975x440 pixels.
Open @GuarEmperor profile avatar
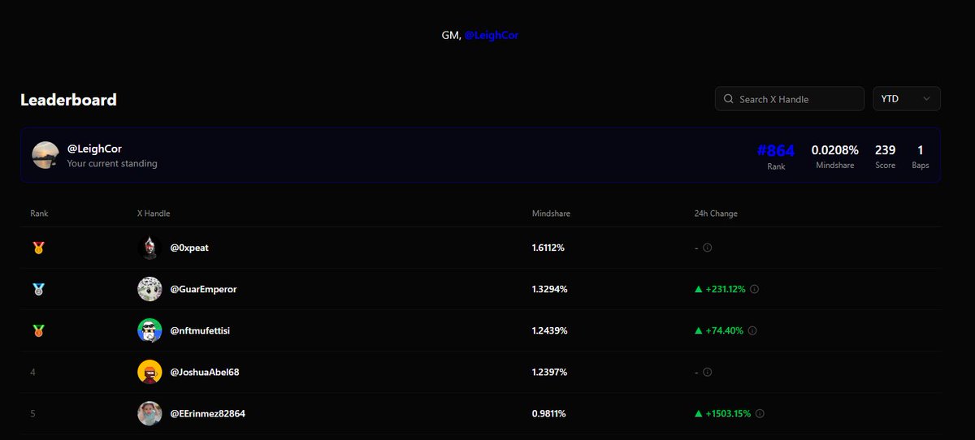149,289
